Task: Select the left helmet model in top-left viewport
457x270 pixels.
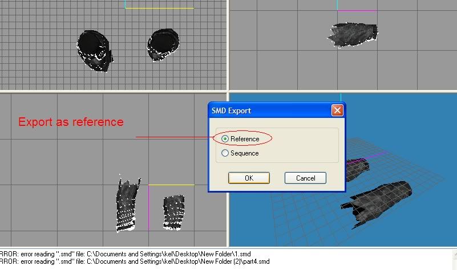Action: pyautogui.click(x=95, y=51)
